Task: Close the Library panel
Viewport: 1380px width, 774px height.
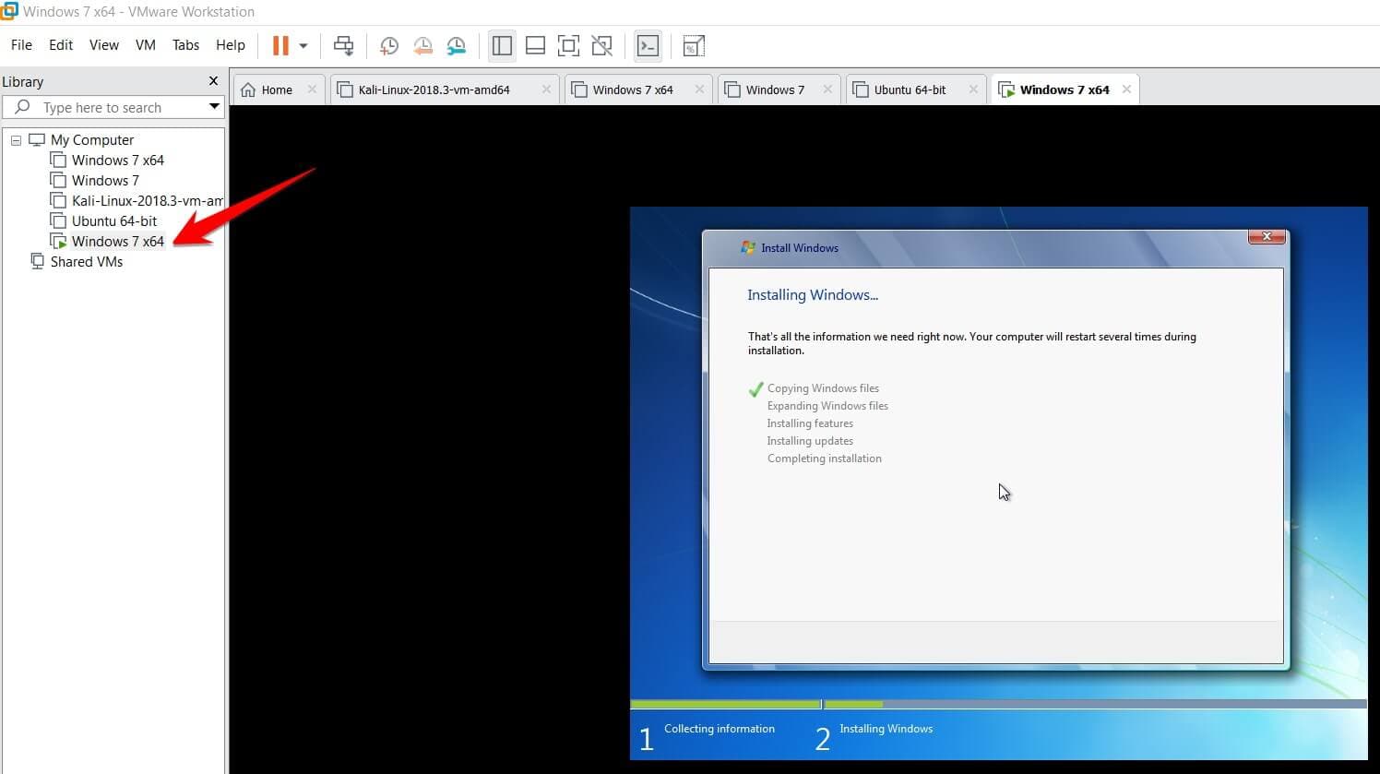Action: click(214, 81)
